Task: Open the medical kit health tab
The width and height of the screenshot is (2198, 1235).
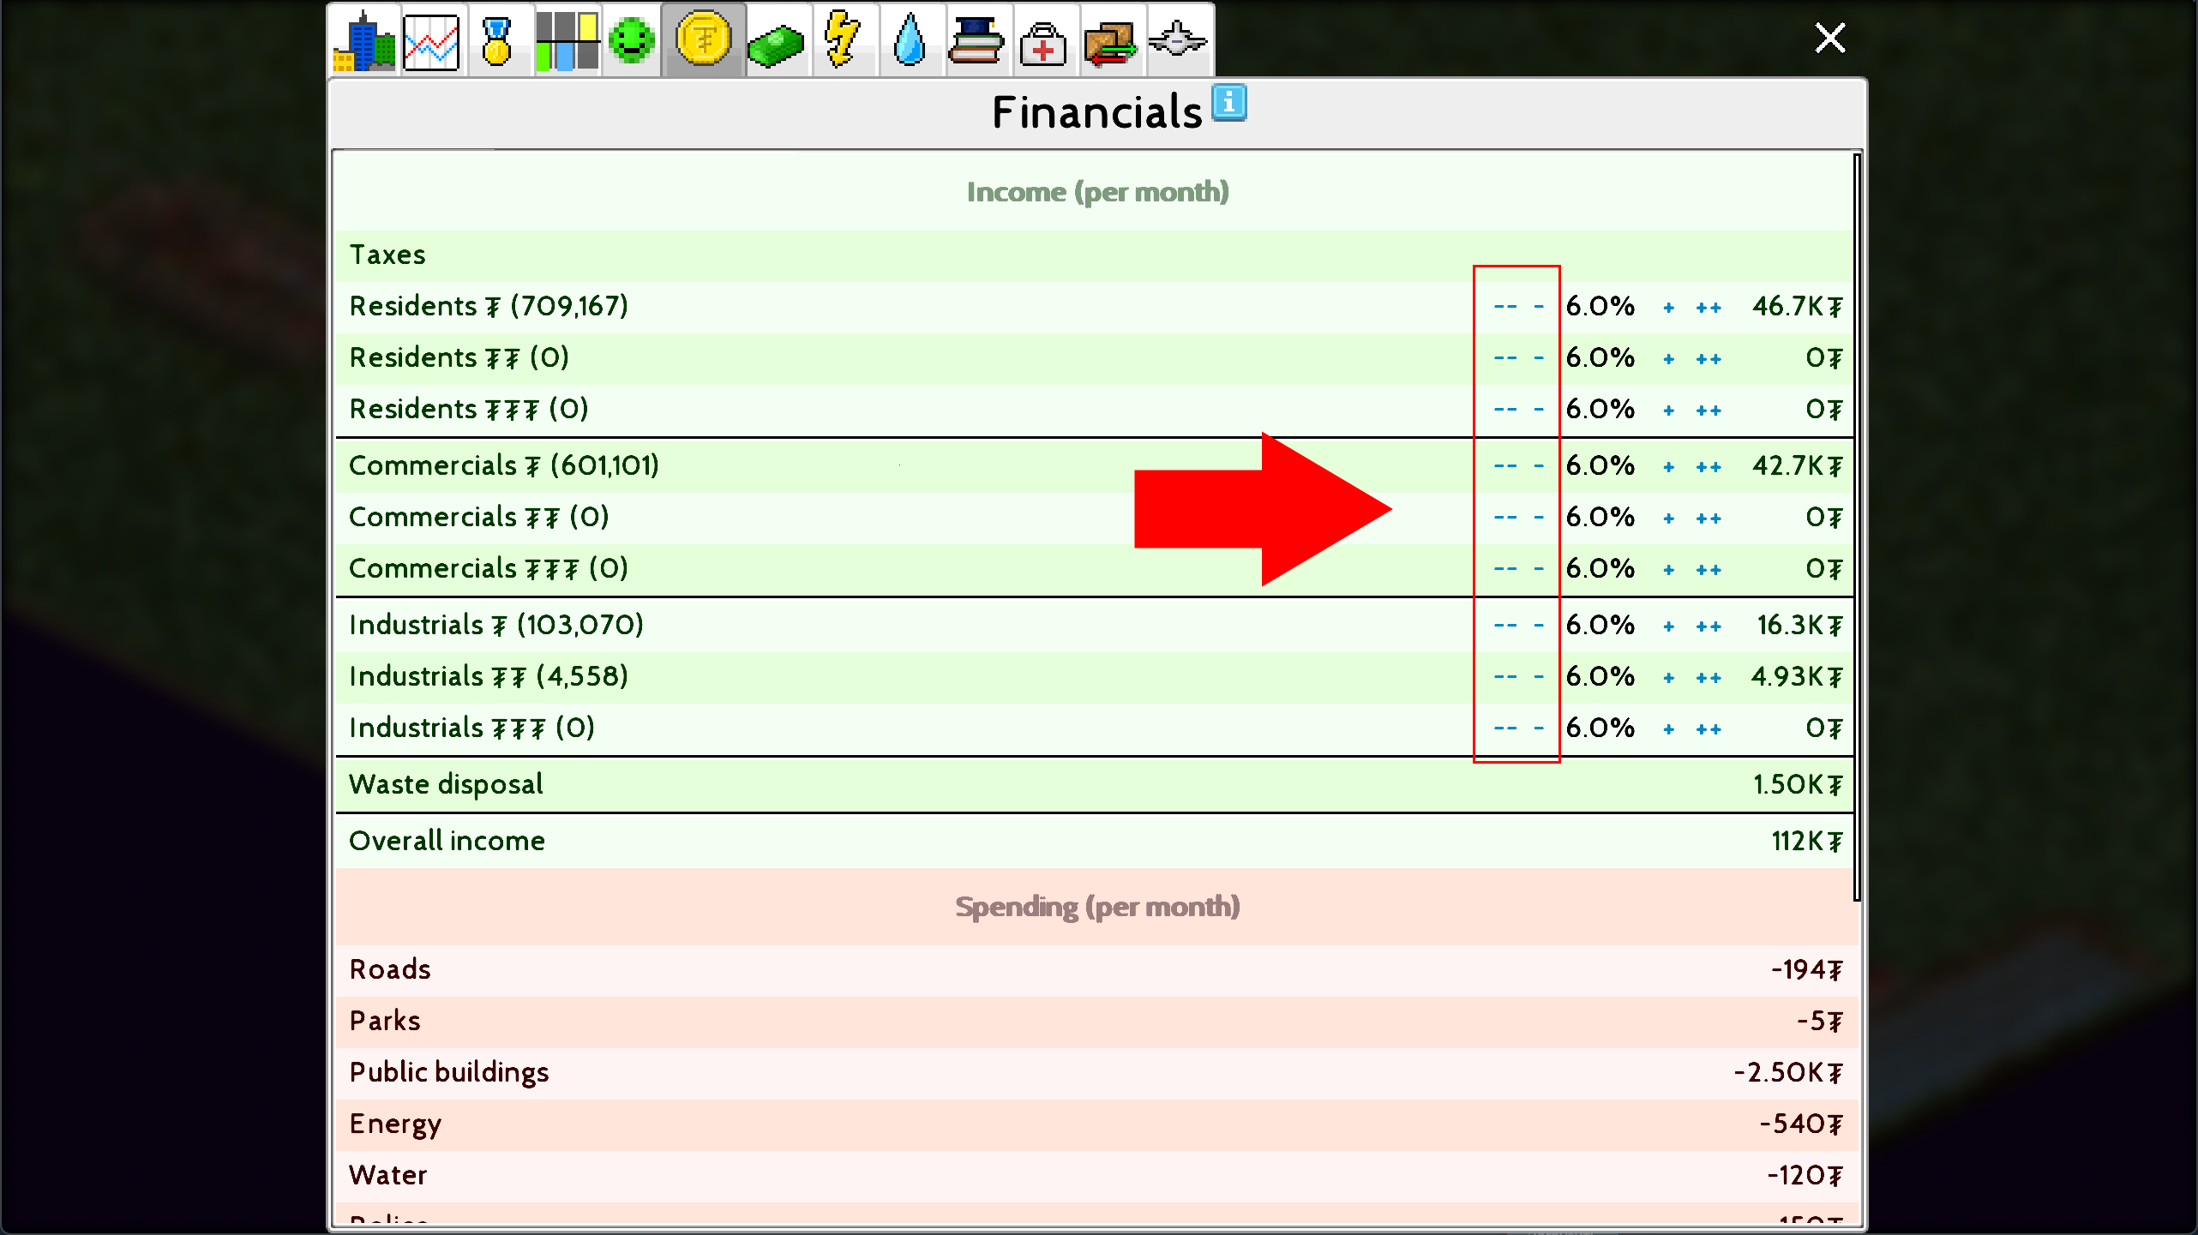Action: coord(1042,40)
